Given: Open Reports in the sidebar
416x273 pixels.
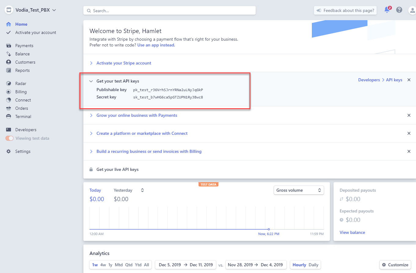Looking at the screenshot, I should coord(23,70).
